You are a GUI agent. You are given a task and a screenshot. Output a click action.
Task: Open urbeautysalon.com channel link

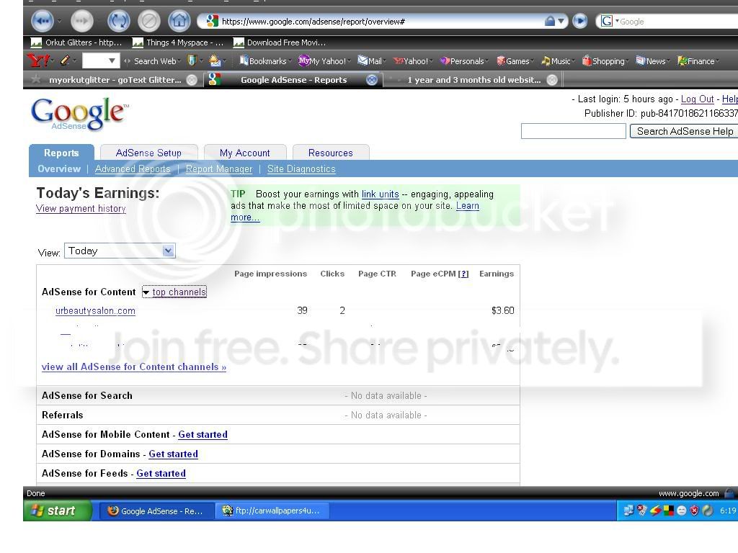tap(96, 311)
